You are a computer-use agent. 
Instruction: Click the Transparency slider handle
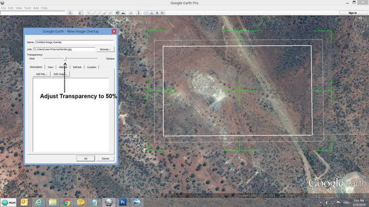[x=66, y=58]
